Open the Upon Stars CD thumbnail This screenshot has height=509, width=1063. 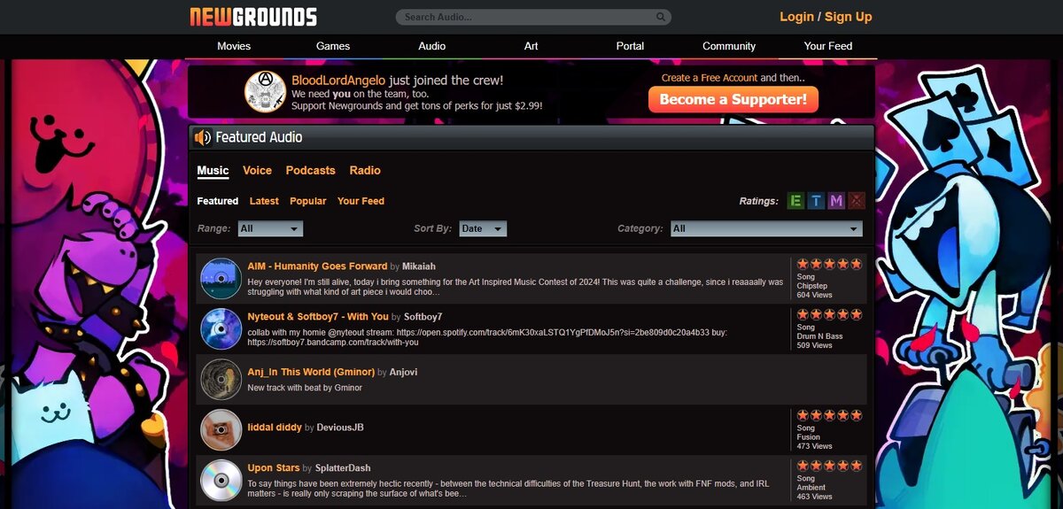(x=221, y=480)
